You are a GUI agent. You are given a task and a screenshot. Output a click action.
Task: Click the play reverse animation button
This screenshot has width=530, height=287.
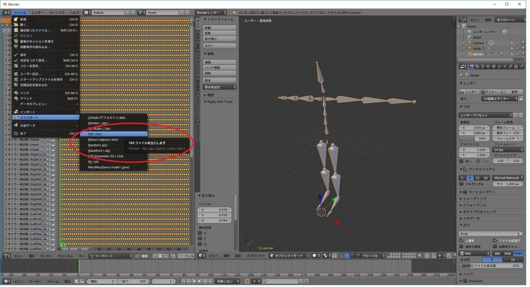tap(194, 281)
